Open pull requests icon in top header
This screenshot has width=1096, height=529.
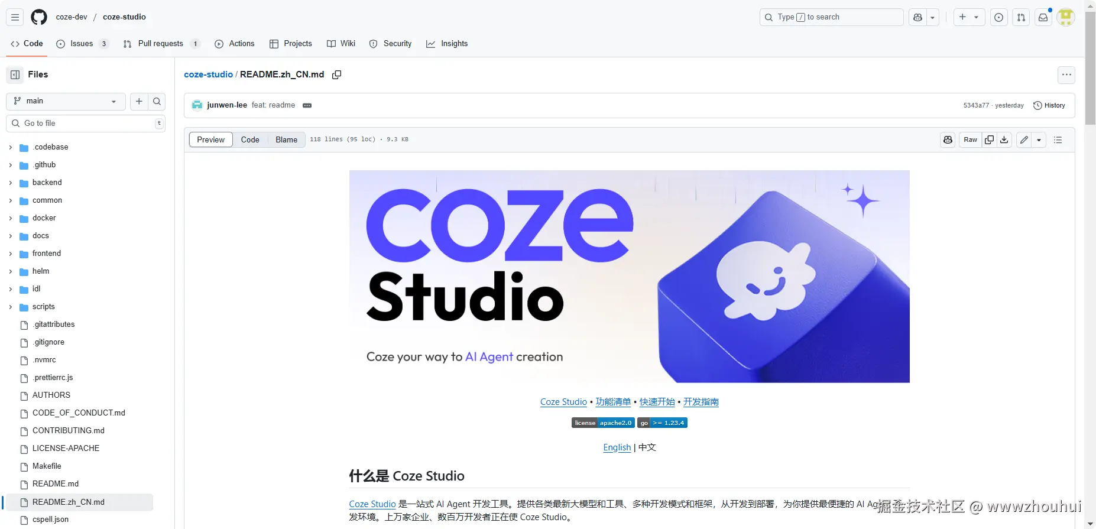pos(1021,17)
